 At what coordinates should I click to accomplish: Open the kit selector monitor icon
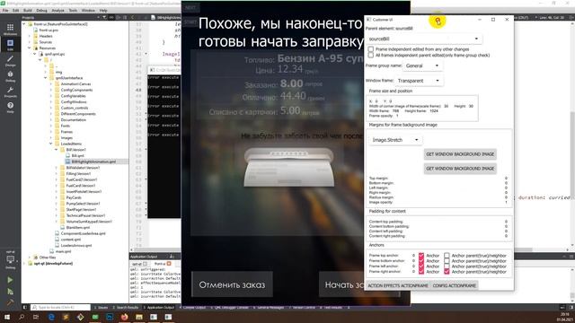pos(10,259)
